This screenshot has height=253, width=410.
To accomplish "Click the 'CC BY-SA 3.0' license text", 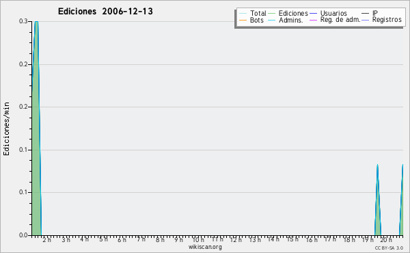I will click(389, 248).
